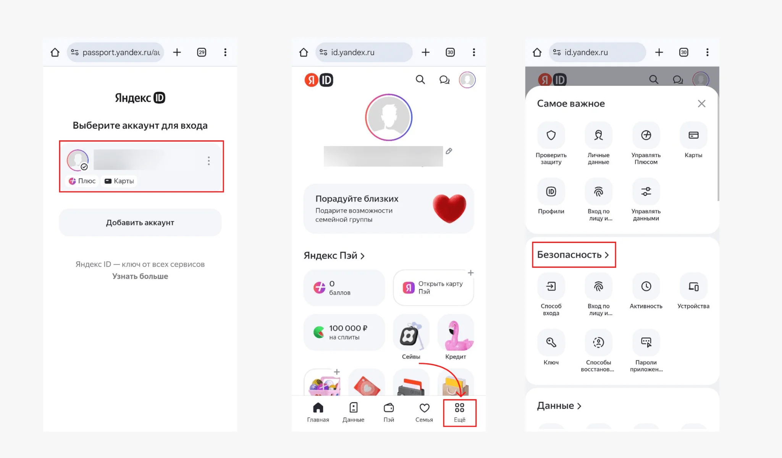Open Ключ icon under Безопасность
Image resolution: width=782 pixels, height=458 pixels.
point(551,342)
